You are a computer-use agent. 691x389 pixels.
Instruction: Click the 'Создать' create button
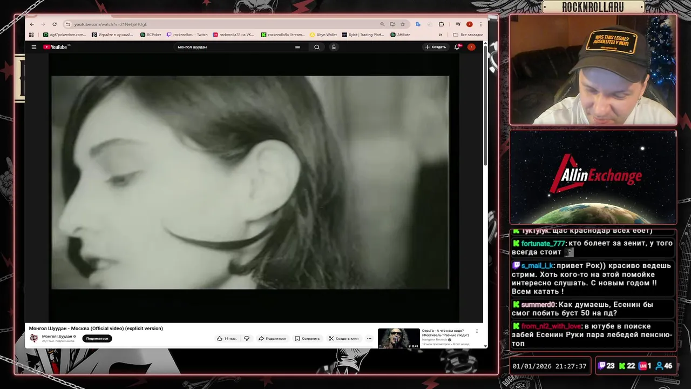(435, 47)
